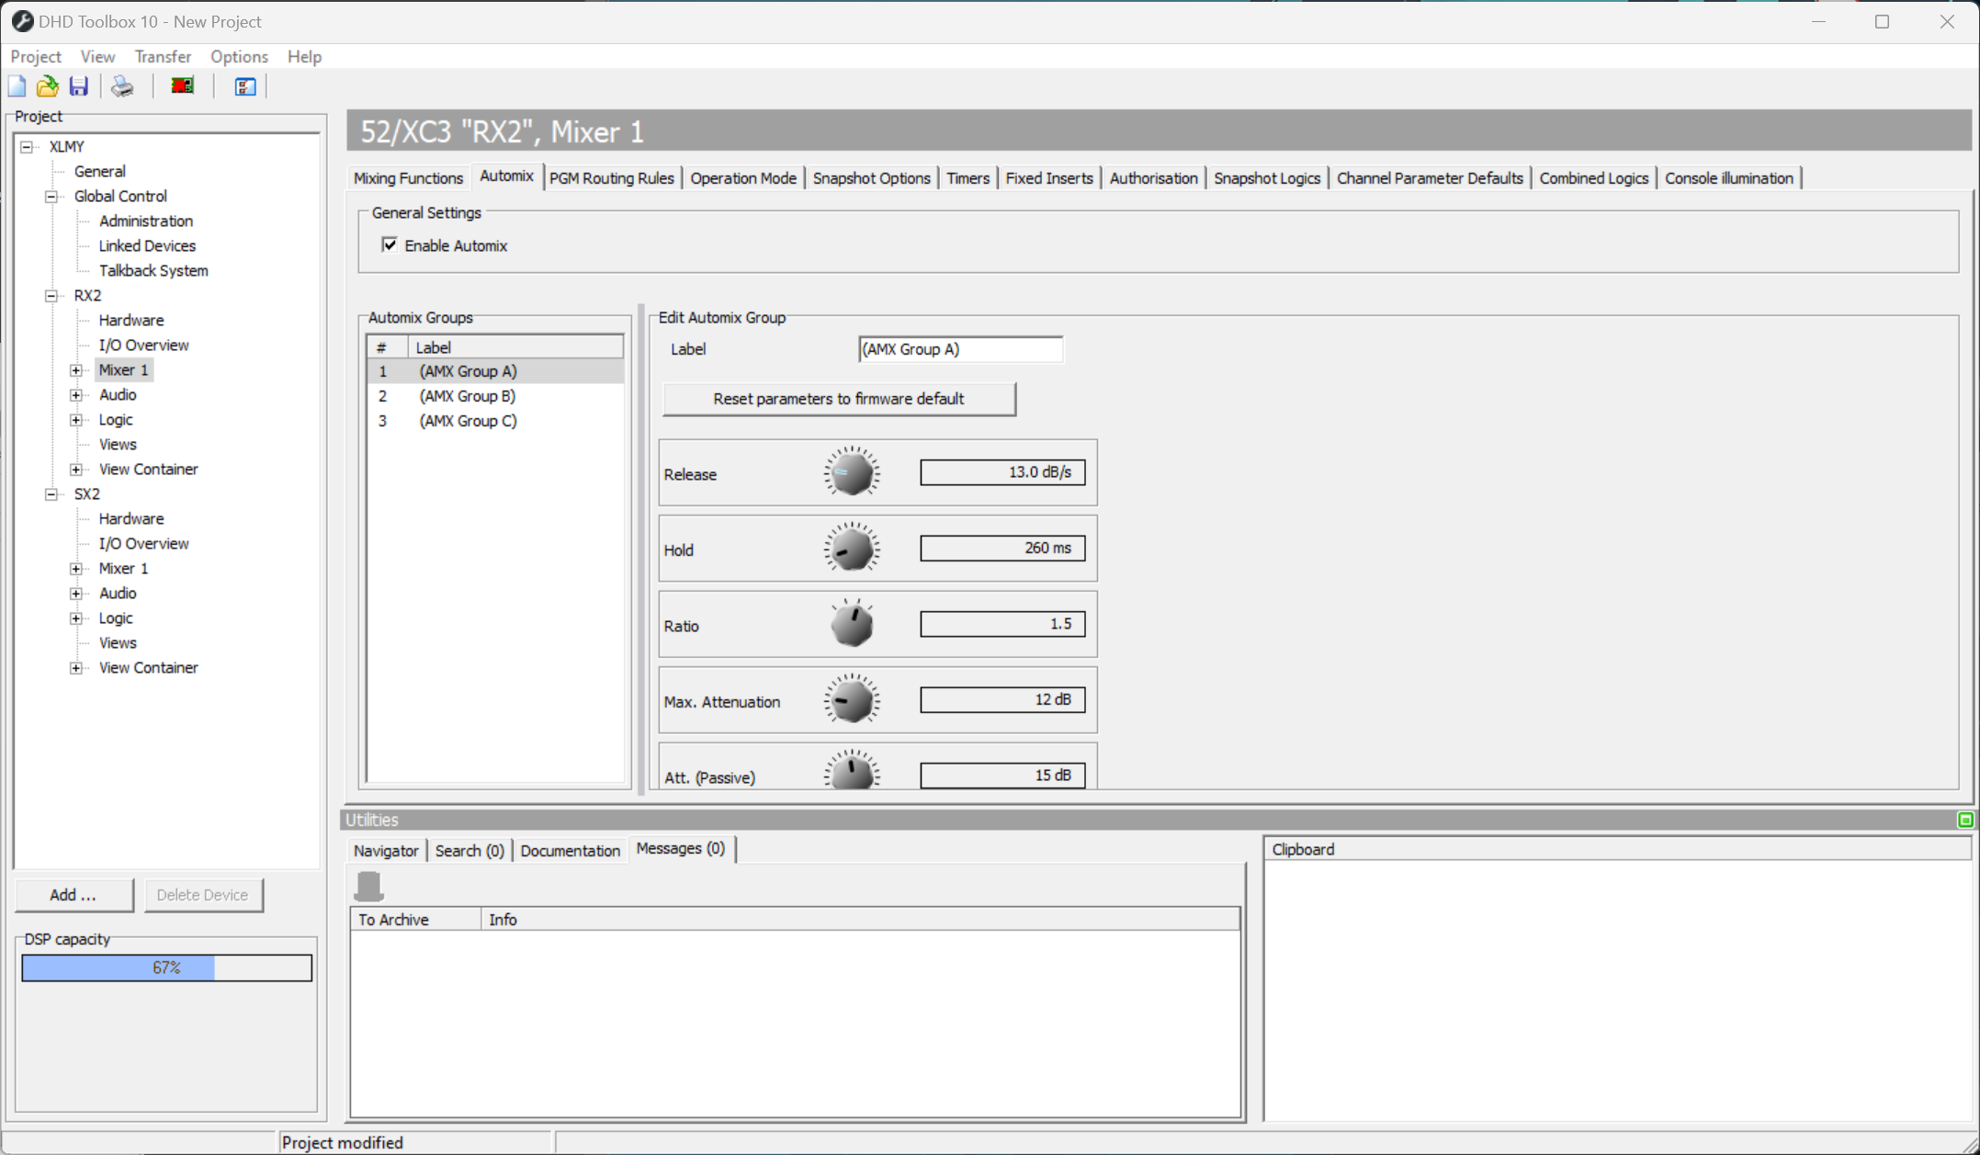Viewport: 1980px width, 1155px height.
Task: Open the device transfer toolbar icon
Action: (181, 85)
